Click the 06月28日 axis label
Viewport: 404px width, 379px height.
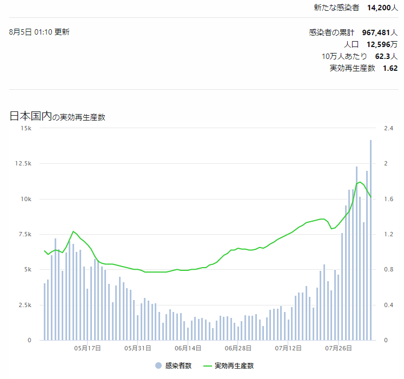[238, 348]
